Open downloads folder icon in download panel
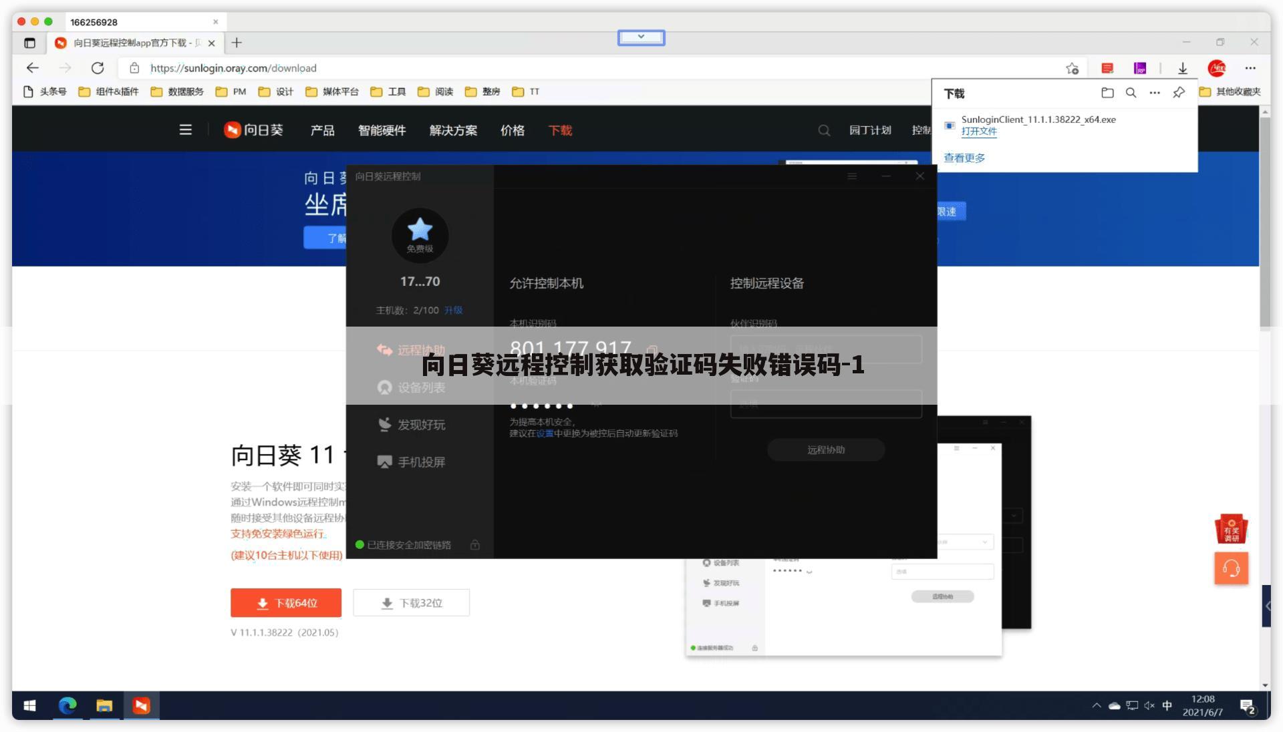This screenshot has height=732, width=1283. (1107, 93)
